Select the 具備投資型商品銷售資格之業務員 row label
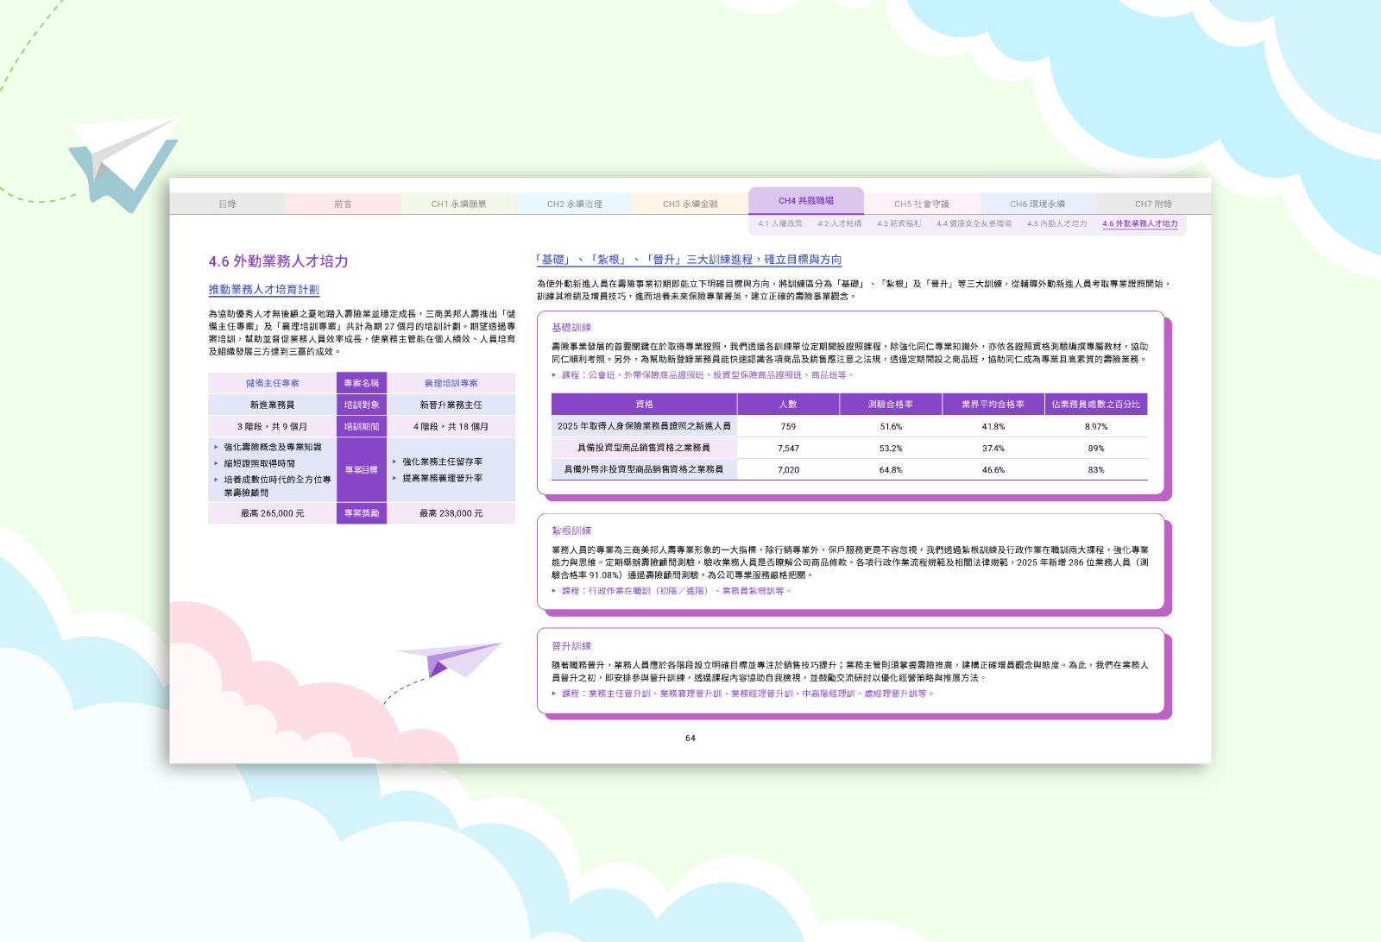Image resolution: width=1381 pixels, height=942 pixels. 644,448
